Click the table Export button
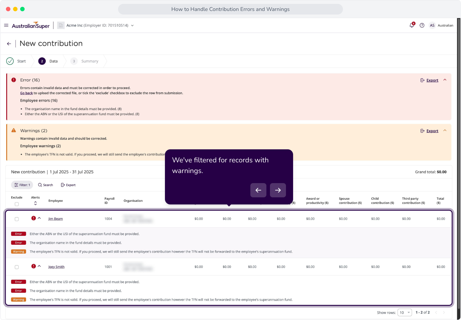This screenshot has height=320, width=461. pyautogui.click(x=68, y=185)
